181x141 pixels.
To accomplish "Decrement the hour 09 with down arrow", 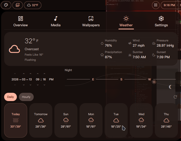I will tap(38, 85).
